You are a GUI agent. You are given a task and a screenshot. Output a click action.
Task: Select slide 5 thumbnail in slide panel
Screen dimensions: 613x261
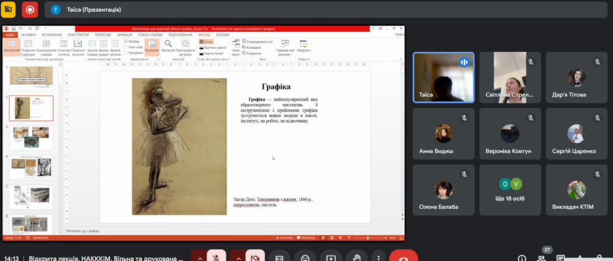point(31,197)
